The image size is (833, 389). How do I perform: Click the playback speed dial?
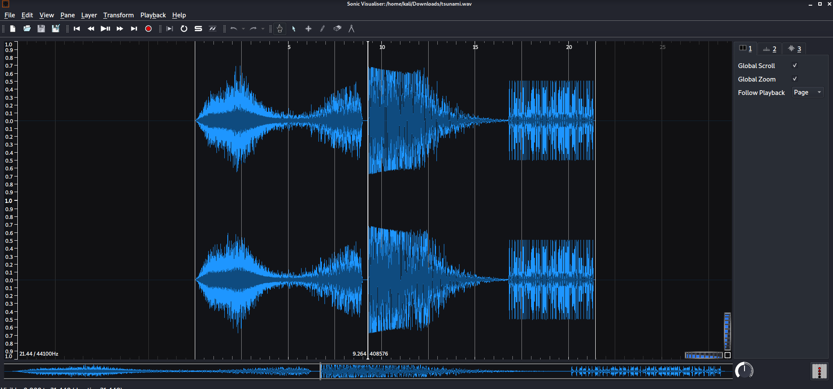click(x=744, y=371)
